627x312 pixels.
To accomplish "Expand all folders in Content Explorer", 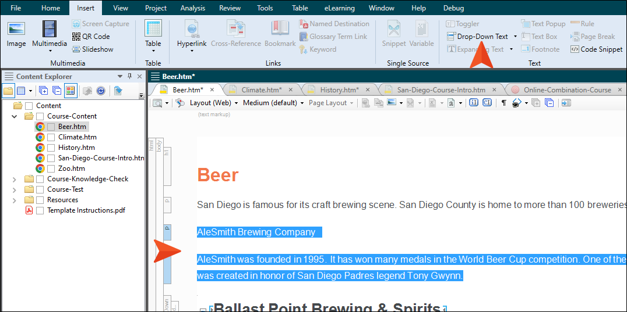I will pyautogui.click(x=43, y=91).
